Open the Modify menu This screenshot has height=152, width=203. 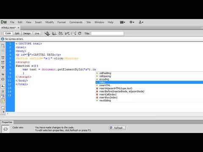click(x=49, y=22)
